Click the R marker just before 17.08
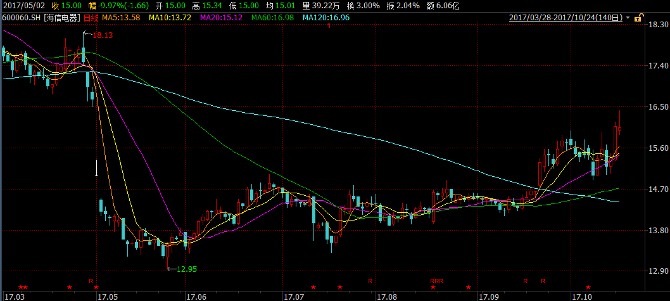The height and width of the screenshot is (301, 670). point(370,281)
